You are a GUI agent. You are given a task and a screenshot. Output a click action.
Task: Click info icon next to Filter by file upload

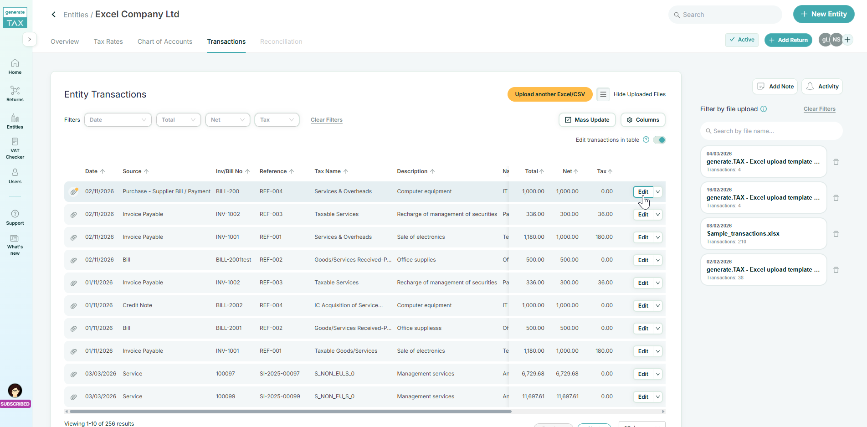764,109
